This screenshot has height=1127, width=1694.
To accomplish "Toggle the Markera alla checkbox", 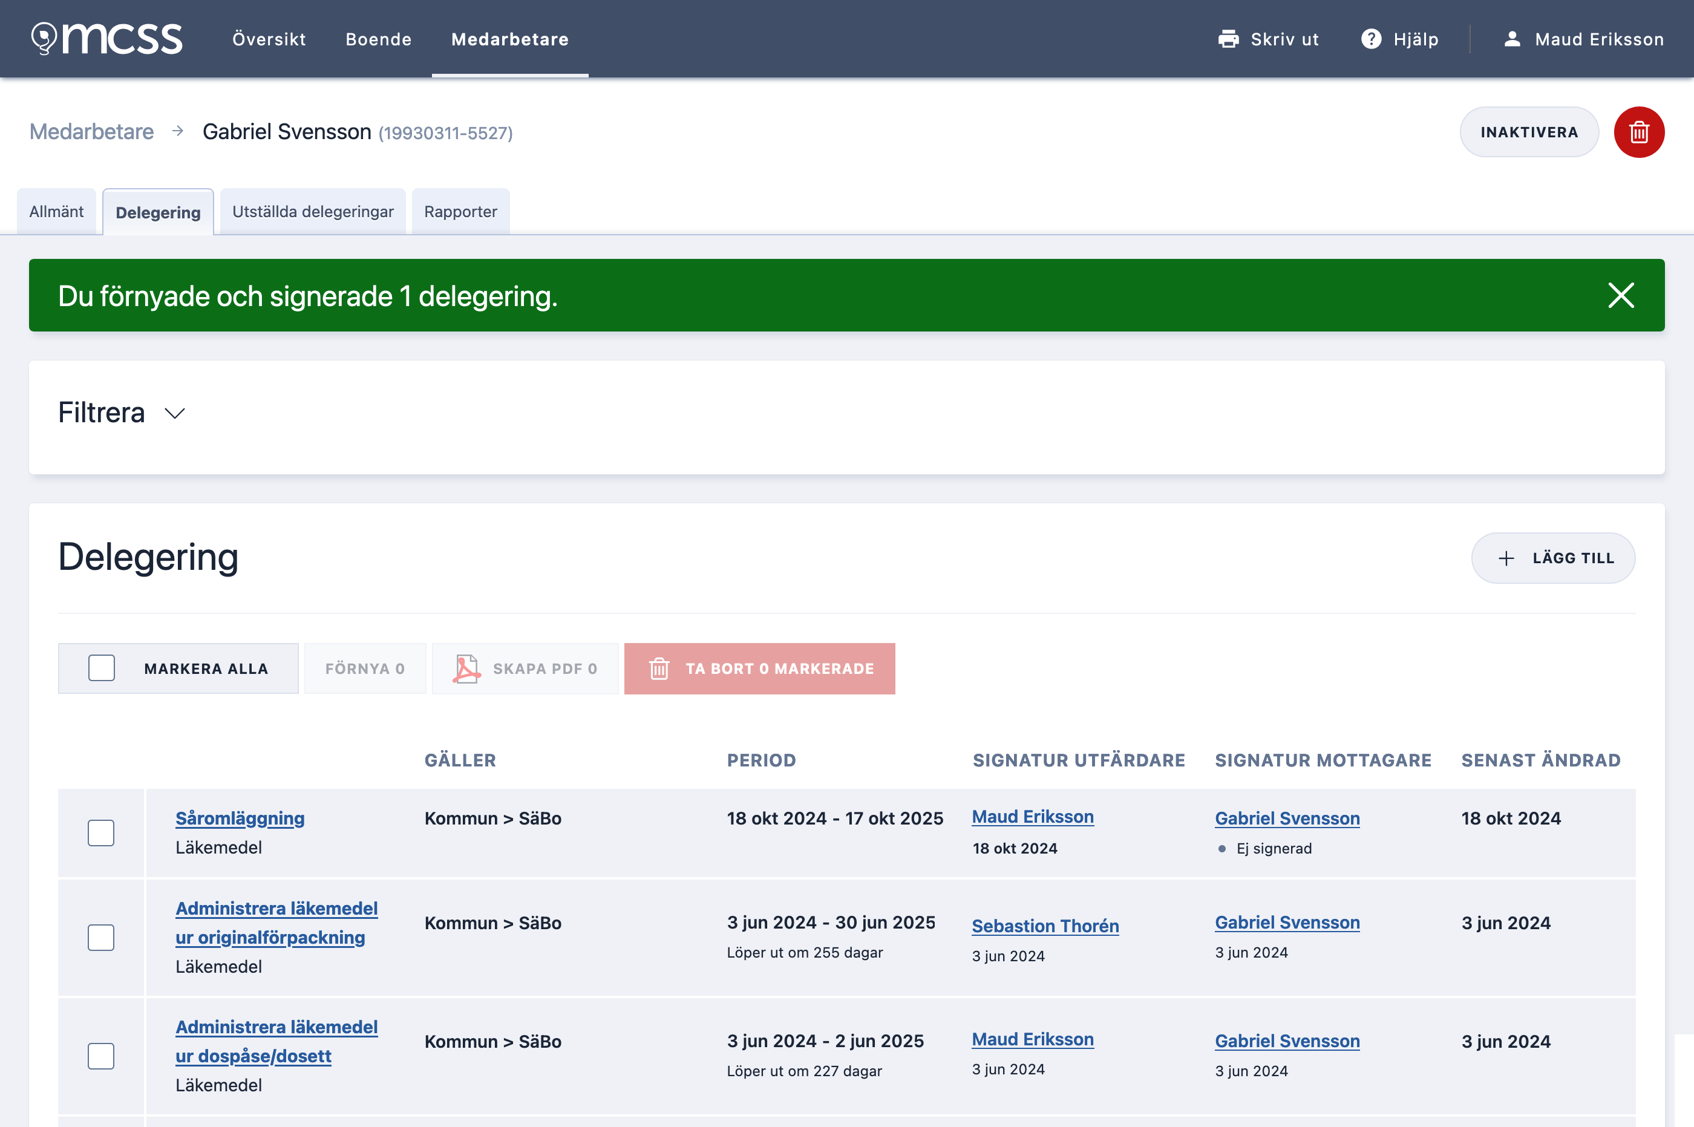I will tap(102, 668).
